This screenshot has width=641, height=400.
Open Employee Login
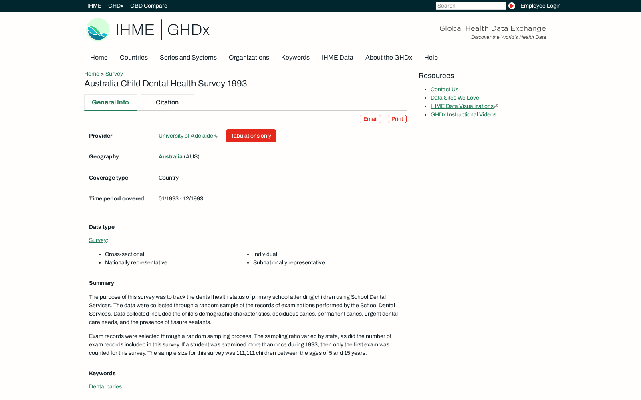coord(540,6)
